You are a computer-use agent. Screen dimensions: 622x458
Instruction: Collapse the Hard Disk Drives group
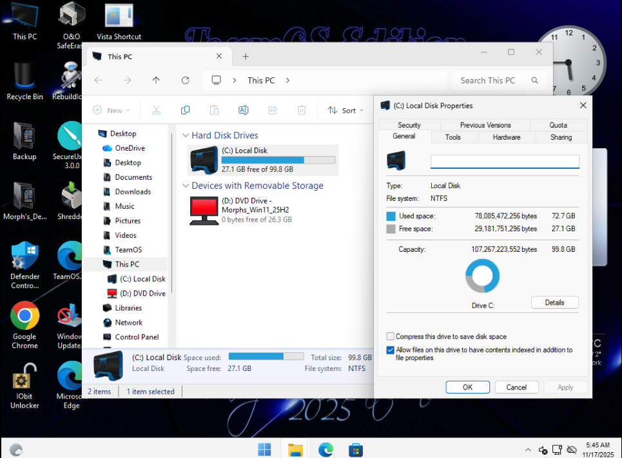pos(186,136)
